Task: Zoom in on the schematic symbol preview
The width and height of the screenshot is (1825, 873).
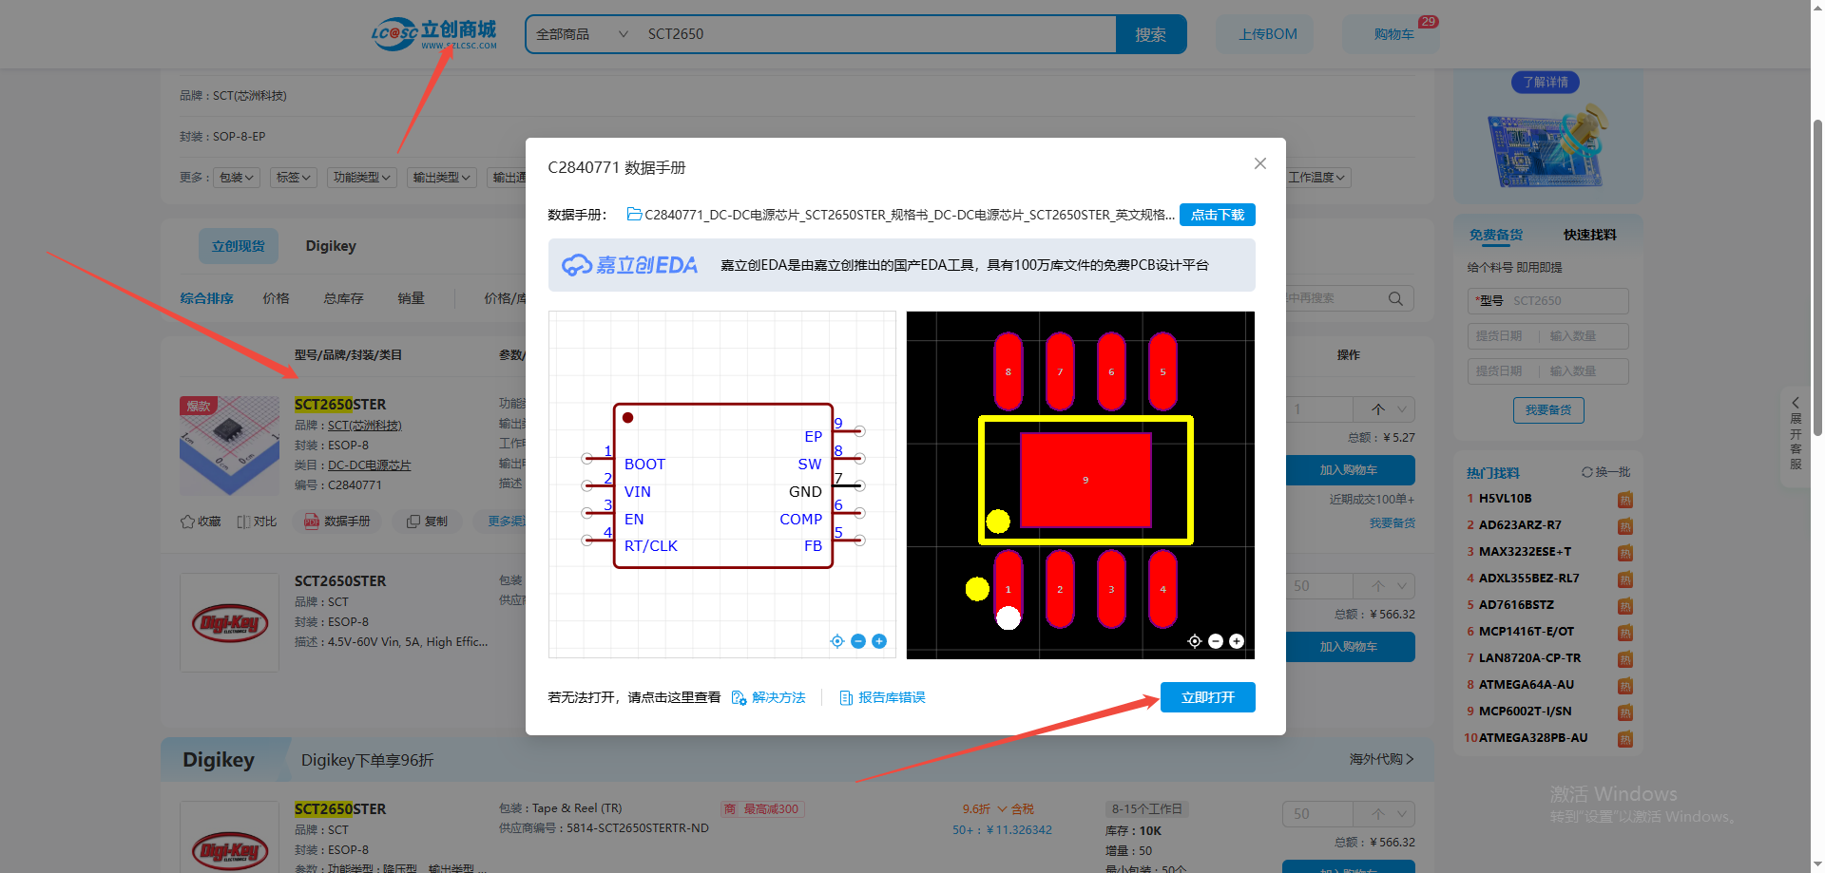Action: point(879,641)
